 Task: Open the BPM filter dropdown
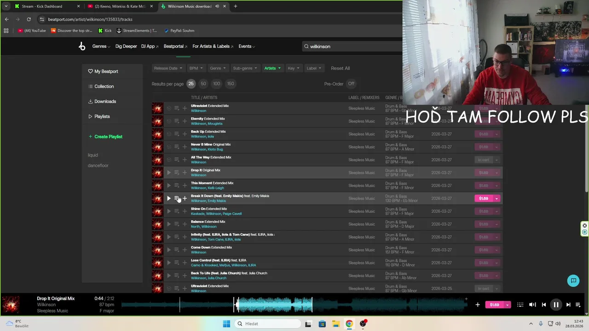pos(196,68)
